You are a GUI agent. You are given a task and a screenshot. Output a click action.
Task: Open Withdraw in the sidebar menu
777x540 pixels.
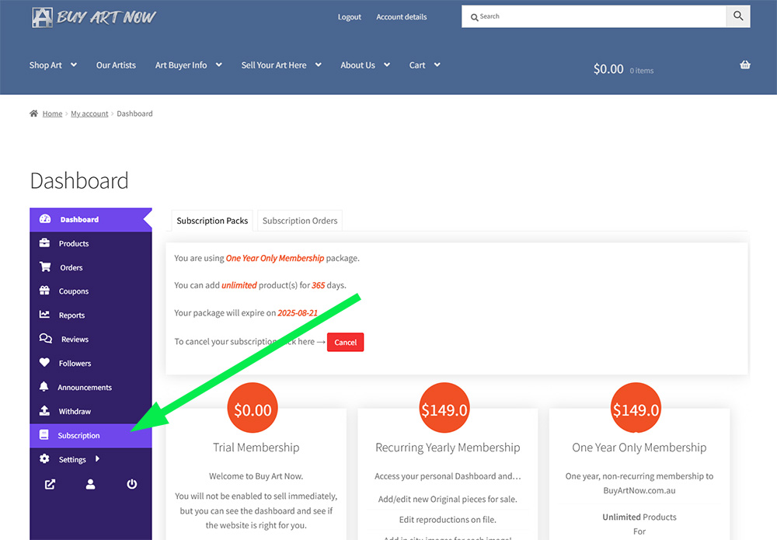pyautogui.click(x=91, y=411)
